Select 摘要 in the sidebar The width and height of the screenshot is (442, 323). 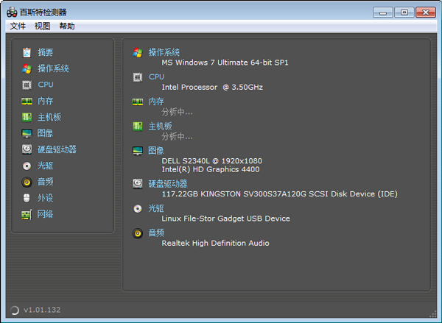(46, 52)
